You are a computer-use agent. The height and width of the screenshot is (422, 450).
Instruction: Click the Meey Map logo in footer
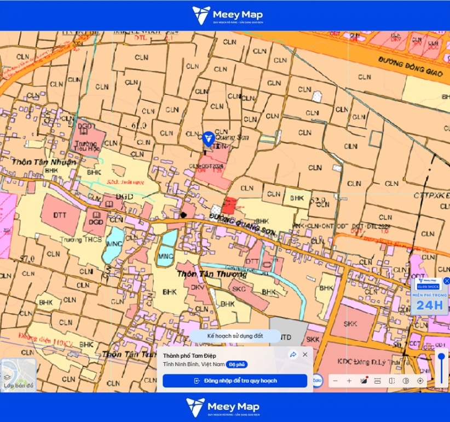[223, 407]
